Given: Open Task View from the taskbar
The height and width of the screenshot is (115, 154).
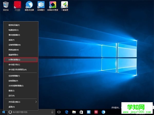Looking at the screenshot, I should point(59,112).
